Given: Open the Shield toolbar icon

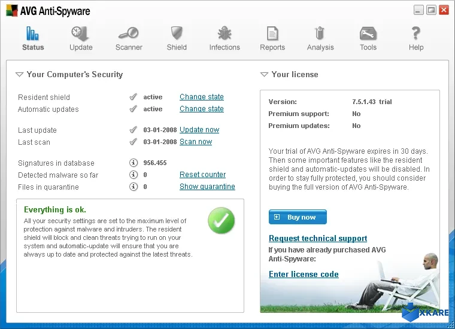Looking at the screenshot, I should click(x=177, y=33).
